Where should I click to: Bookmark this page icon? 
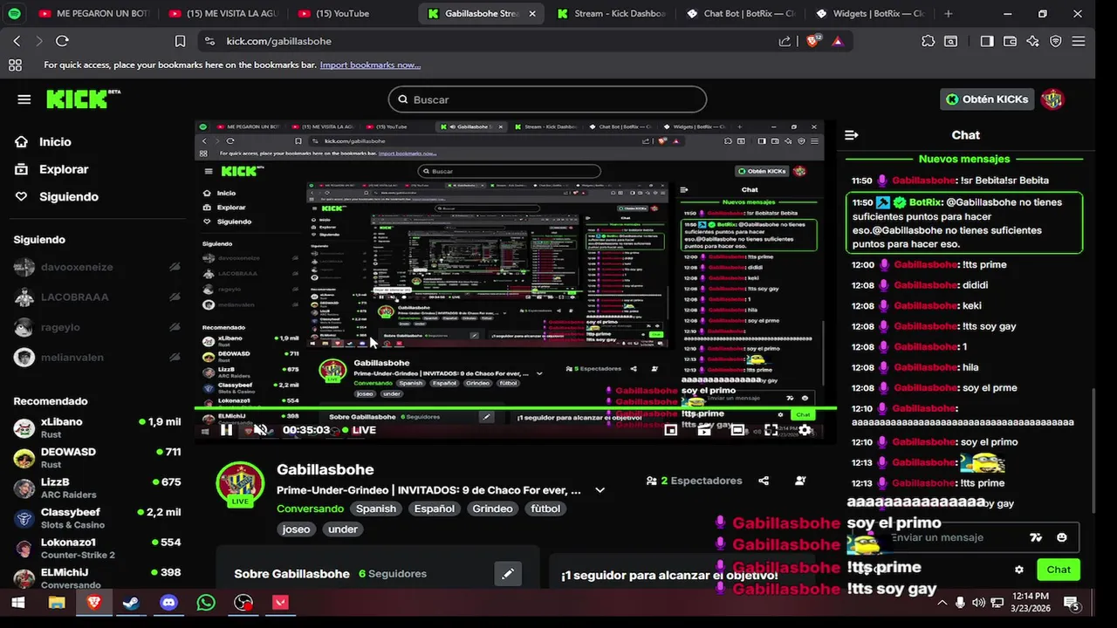pos(180,41)
